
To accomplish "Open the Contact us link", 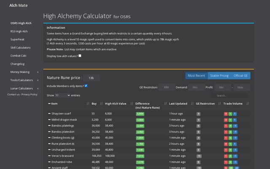I will (13, 94).
